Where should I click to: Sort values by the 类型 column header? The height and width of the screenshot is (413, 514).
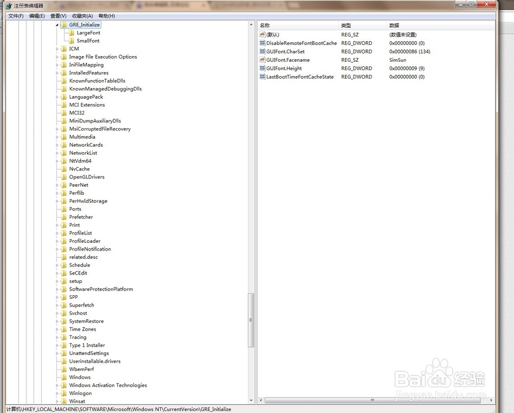pyautogui.click(x=363, y=25)
